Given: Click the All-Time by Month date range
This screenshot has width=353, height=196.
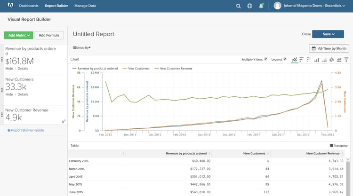Looking at the screenshot, I should [x=329, y=48].
